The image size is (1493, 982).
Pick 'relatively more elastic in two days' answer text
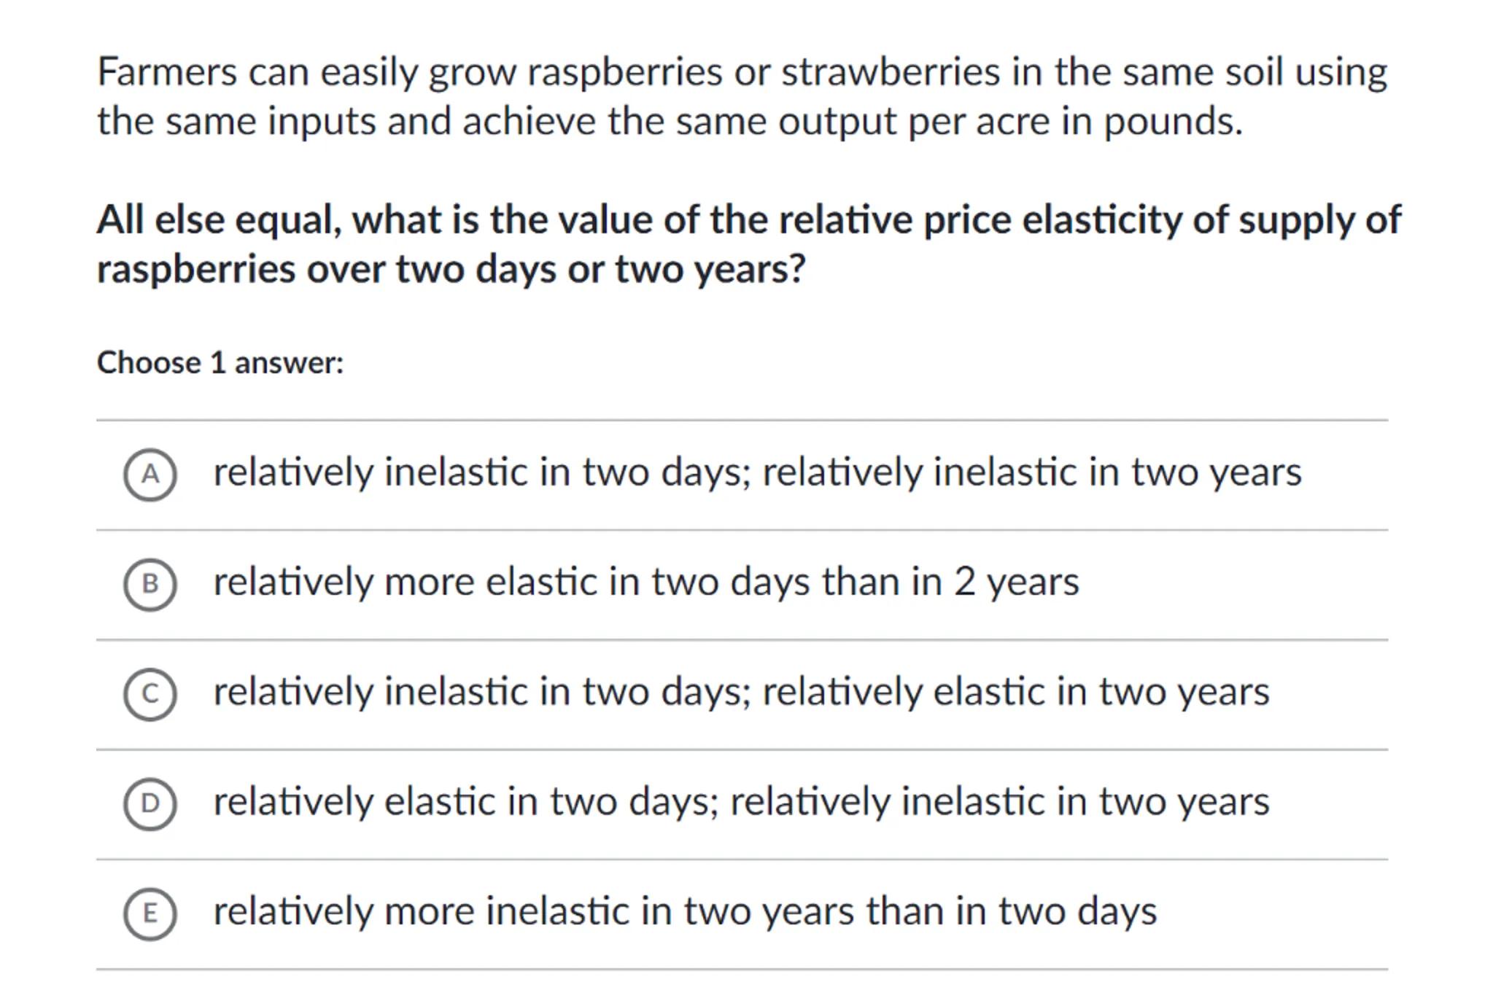[x=645, y=582]
